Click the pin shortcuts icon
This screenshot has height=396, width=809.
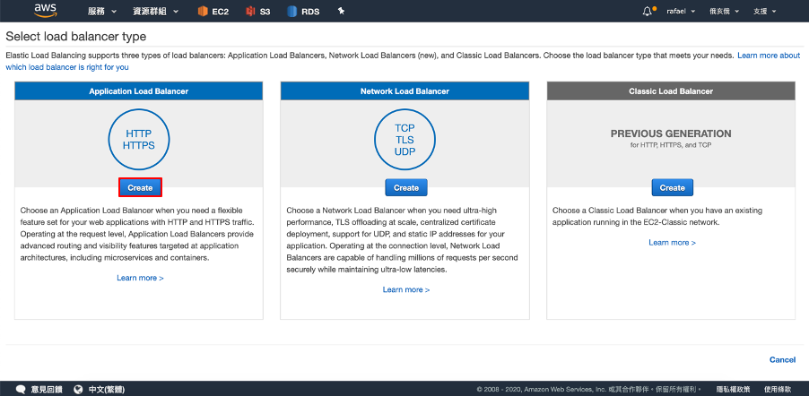[341, 12]
